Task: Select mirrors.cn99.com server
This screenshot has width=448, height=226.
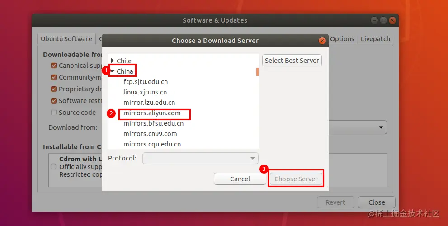Action: pyautogui.click(x=150, y=134)
